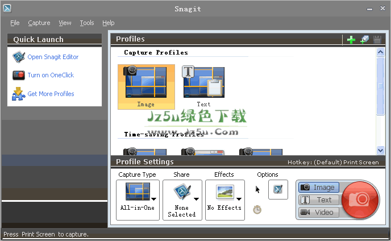Viewport: 391px width, 241px height.
Task: Close the Snagit window
Action: [383, 9]
